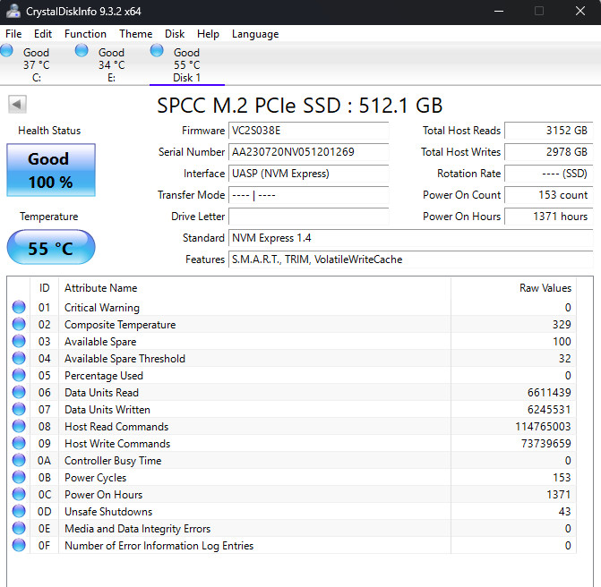
Task: Select the C: disk status orb
Action: [6, 50]
